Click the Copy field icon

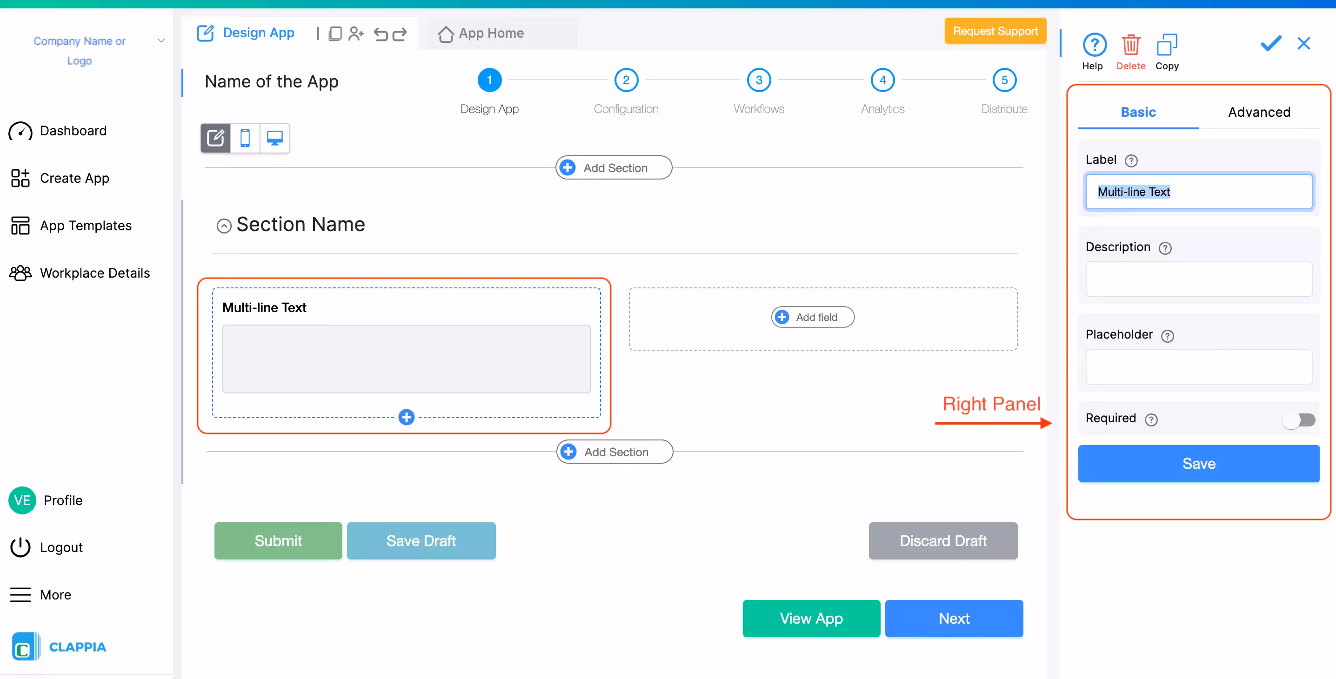point(1166,46)
